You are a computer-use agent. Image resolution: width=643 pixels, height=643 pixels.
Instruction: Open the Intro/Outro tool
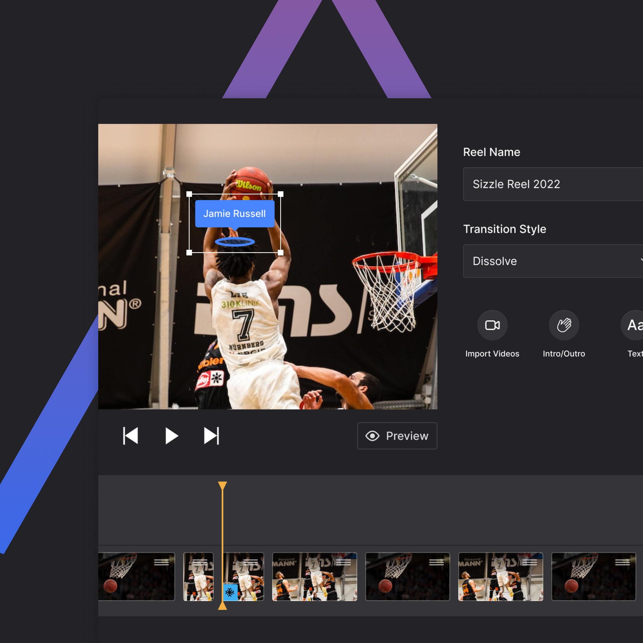tap(564, 325)
